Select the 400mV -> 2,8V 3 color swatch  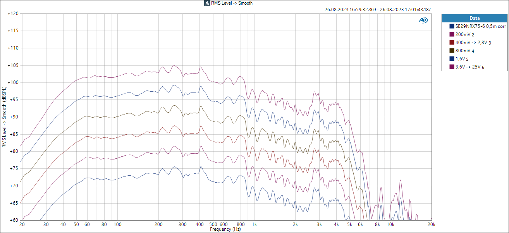click(452, 42)
